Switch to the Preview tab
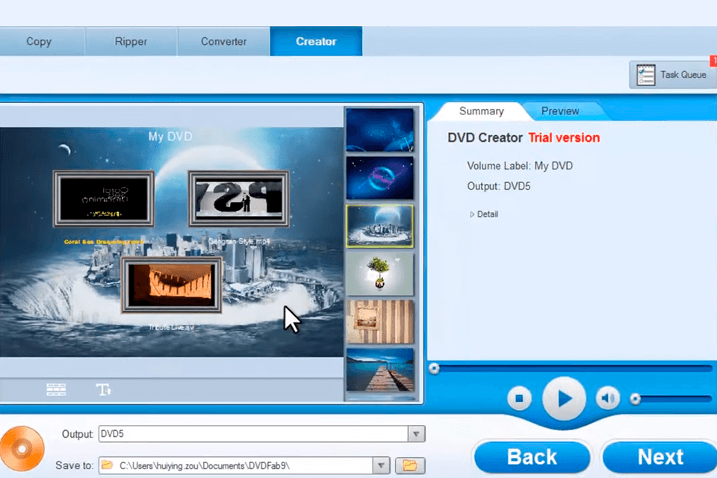Image resolution: width=717 pixels, height=478 pixels. [x=559, y=111]
